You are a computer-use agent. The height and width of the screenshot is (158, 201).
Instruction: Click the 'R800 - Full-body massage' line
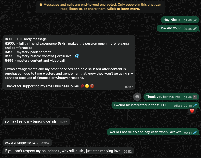click(x=26, y=39)
